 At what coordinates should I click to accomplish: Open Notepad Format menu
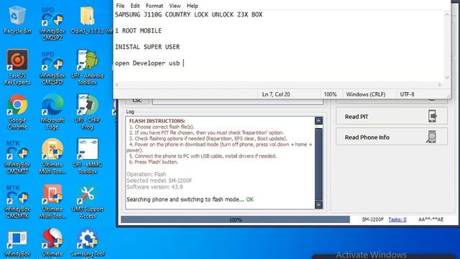[x=155, y=6]
